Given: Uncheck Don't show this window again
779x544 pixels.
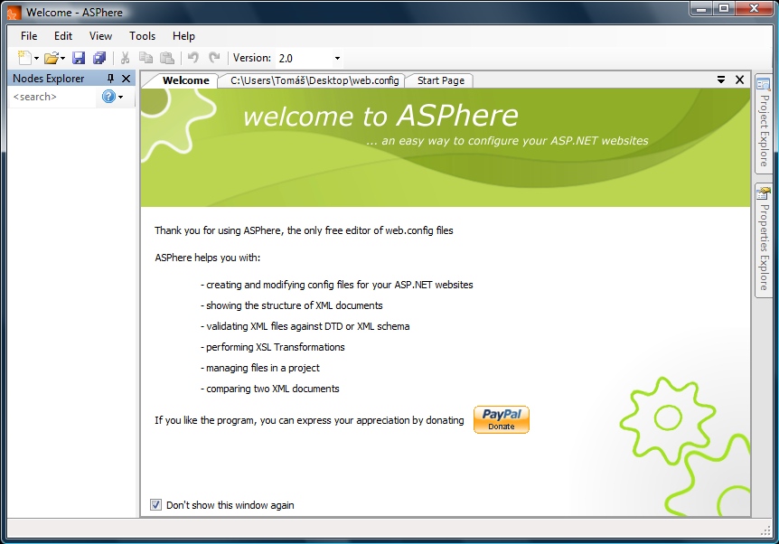Looking at the screenshot, I should pyautogui.click(x=155, y=505).
